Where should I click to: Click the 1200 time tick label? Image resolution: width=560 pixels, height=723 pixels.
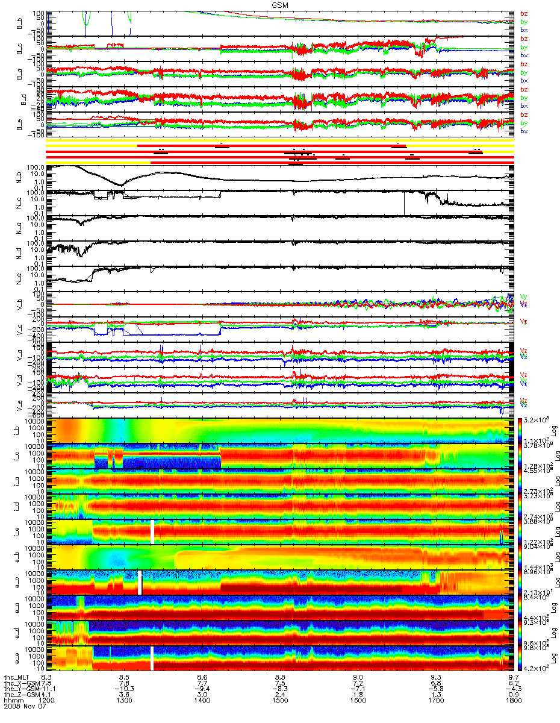click(47, 701)
